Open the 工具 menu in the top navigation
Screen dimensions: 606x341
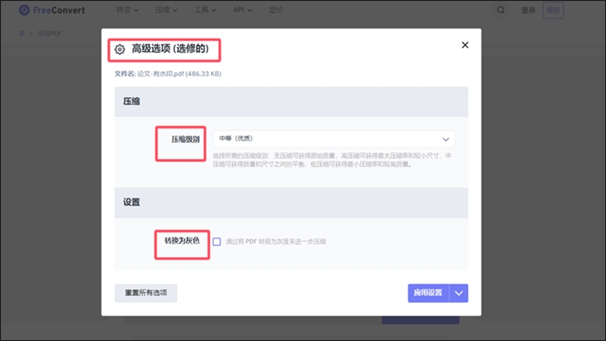coord(205,10)
